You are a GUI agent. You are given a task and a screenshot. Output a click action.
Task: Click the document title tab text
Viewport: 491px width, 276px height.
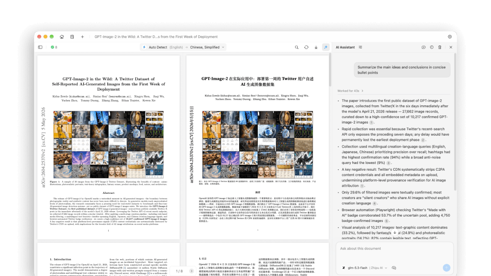click(156, 37)
